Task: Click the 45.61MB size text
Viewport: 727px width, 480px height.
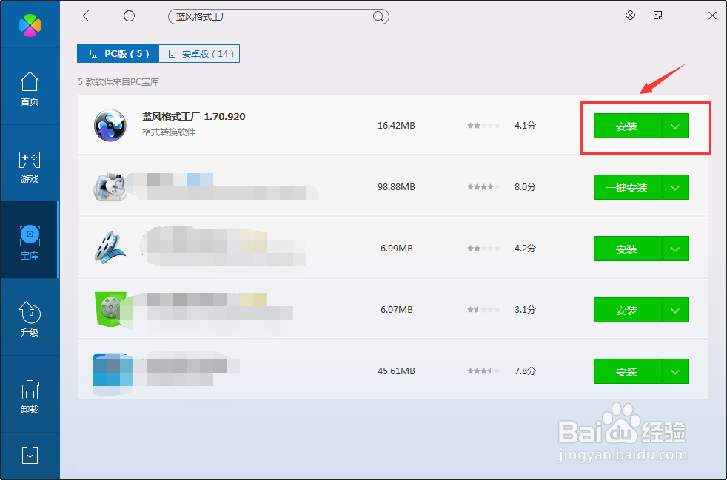Action: [396, 371]
